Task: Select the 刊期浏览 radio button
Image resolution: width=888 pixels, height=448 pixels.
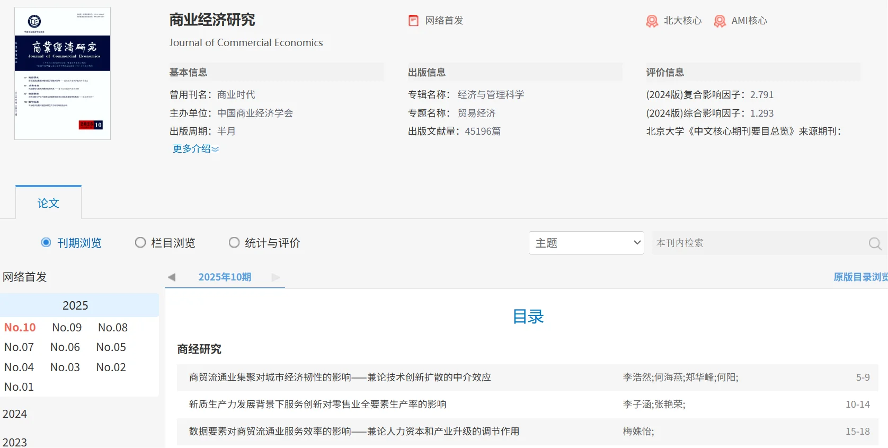Action: tap(46, 242)
